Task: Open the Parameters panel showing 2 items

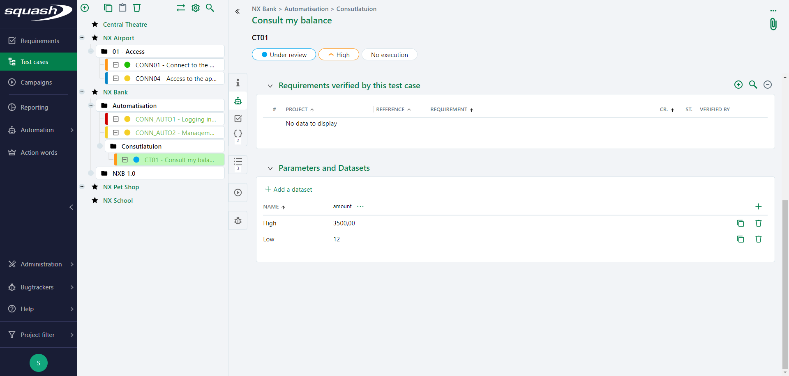Action: pos(238,133)
